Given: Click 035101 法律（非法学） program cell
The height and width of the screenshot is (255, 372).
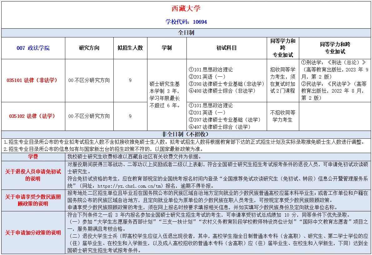Looking at the screenshot, I should pyautogui.click(x=33, y=80).
